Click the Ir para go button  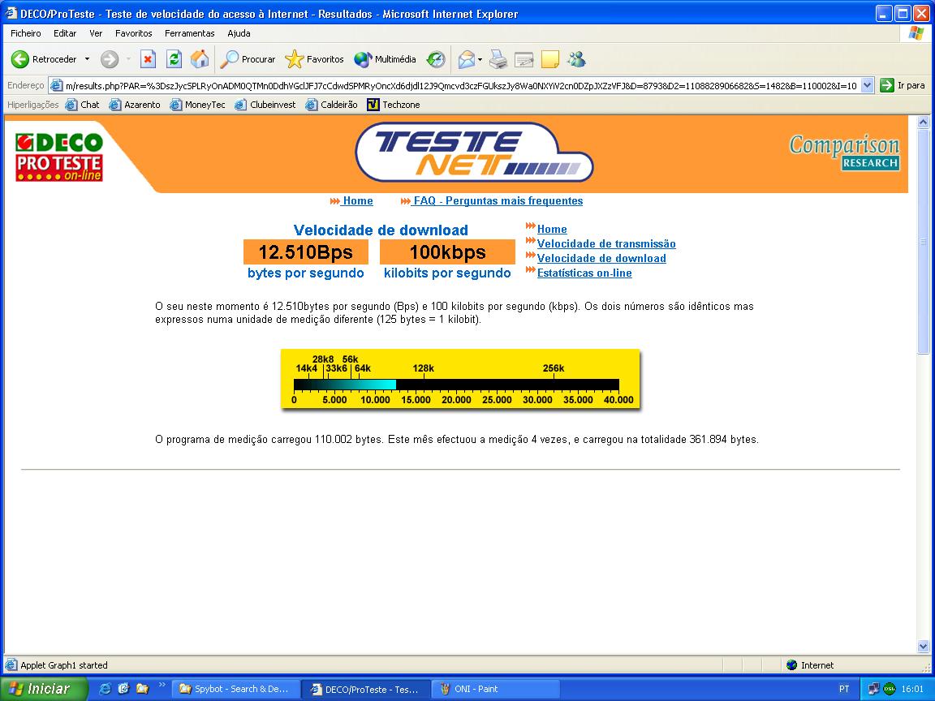(903, 85)
